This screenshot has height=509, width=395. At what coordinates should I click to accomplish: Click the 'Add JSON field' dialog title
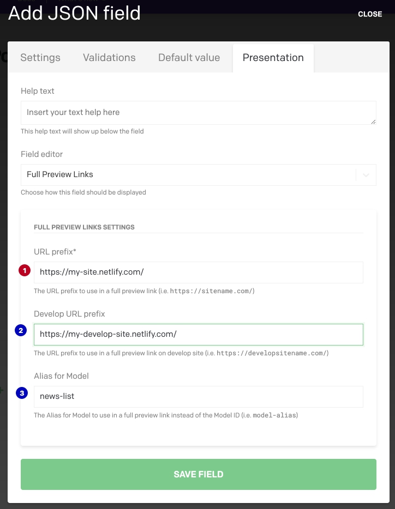coord(74,13)
